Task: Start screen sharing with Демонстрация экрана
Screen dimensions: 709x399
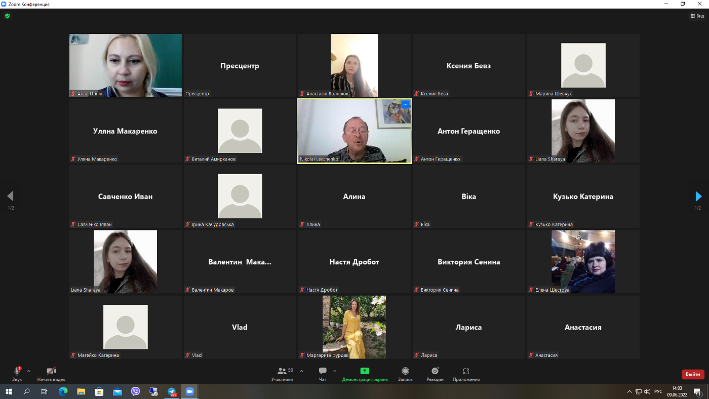Action: 365,371
